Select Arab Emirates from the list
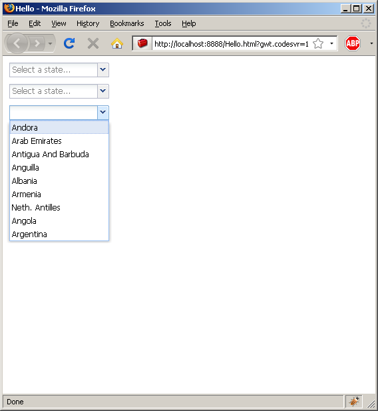The width and height of the screenshot is (378, 411). click(x=59, y=141)
